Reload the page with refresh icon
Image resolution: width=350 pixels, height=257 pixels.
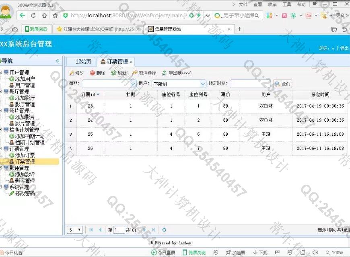33,15
